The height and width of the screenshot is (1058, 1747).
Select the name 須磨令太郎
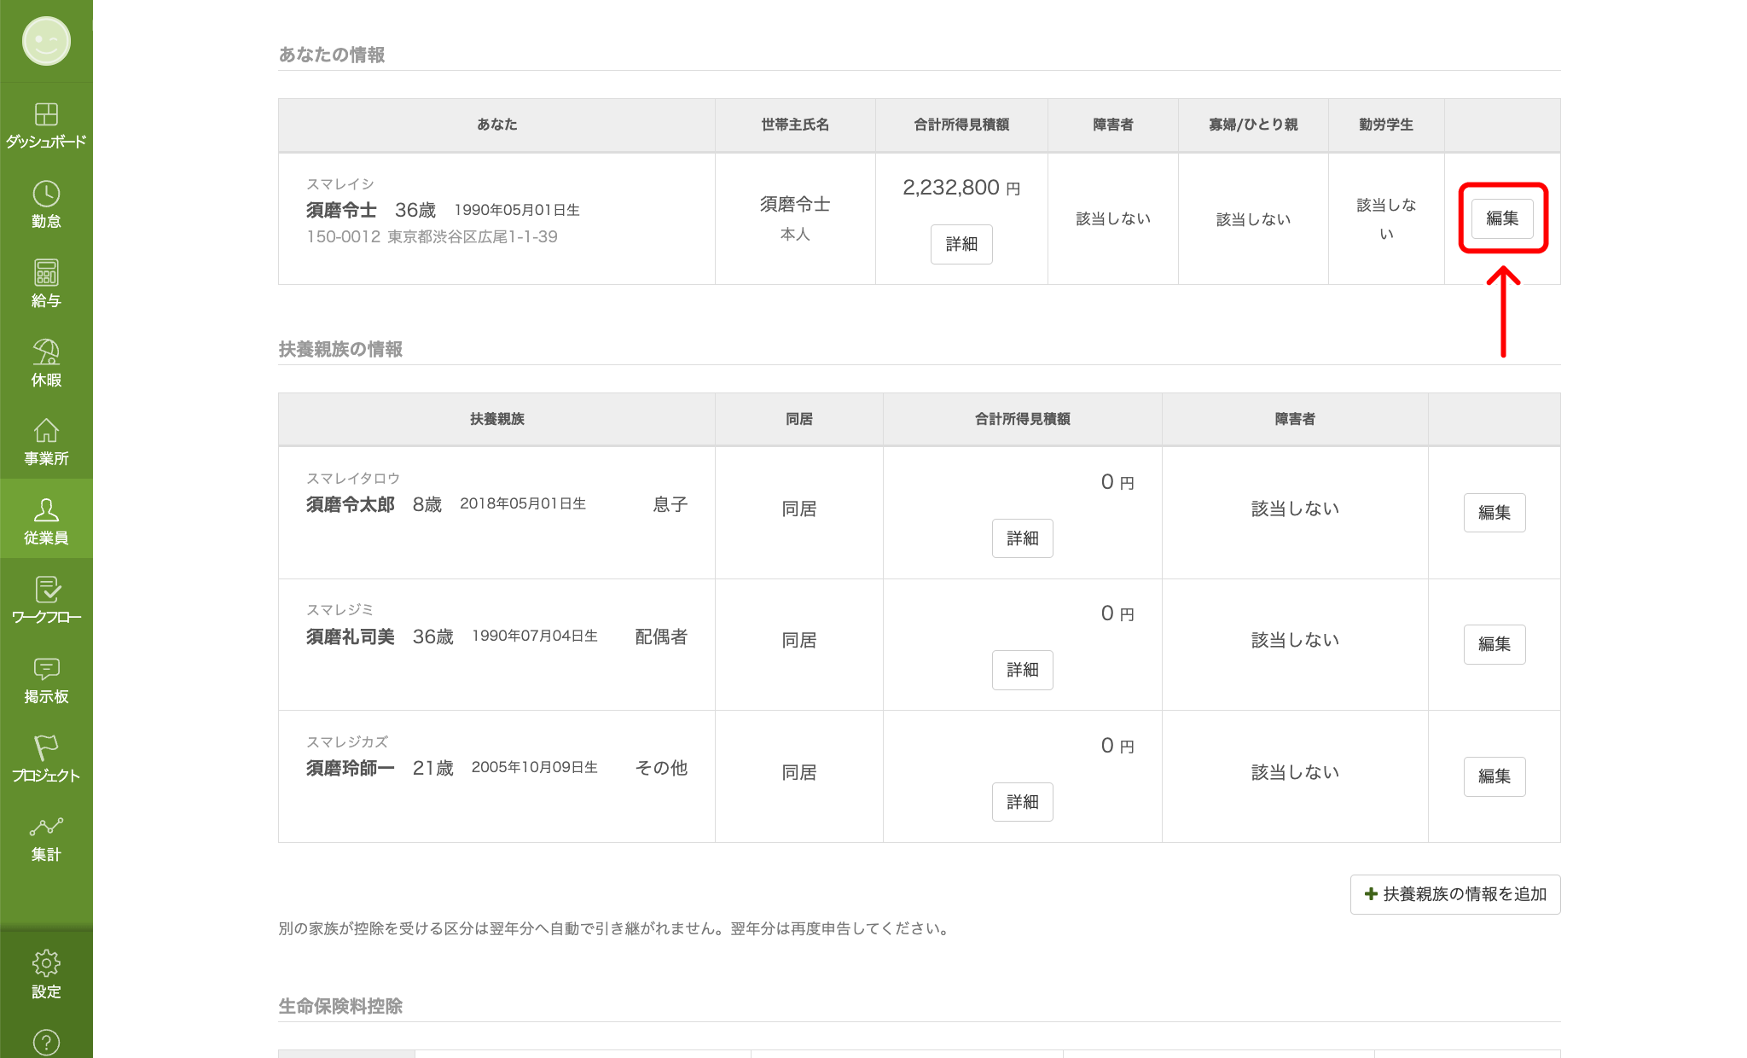[351, 504]
